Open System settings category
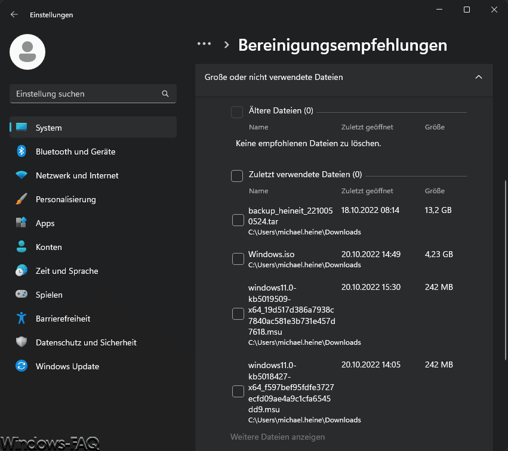The width and height of the screenshot is (508, 451). coord(93,127)
